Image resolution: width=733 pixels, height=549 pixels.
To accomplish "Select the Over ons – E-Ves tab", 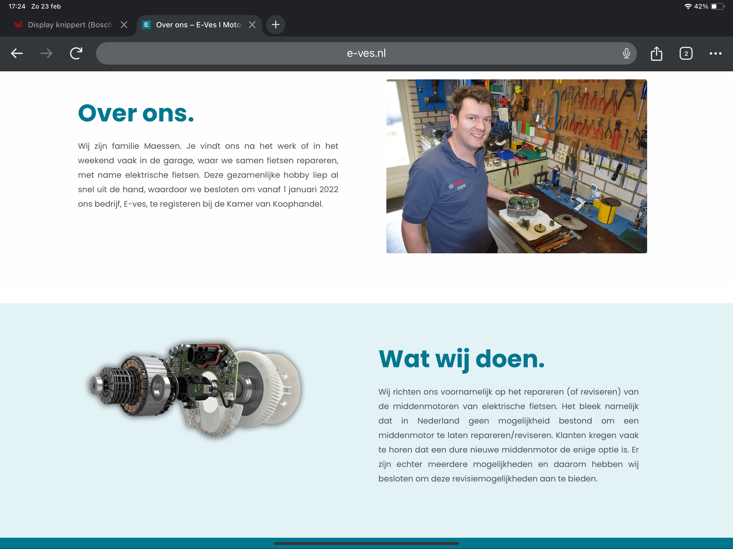I will coord(198,25).
